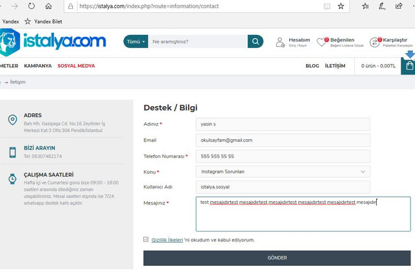Click the 0 ürün - 0,00TL cart total
Viewport: 415px width, 273px height.
click(x=378, y=66)
